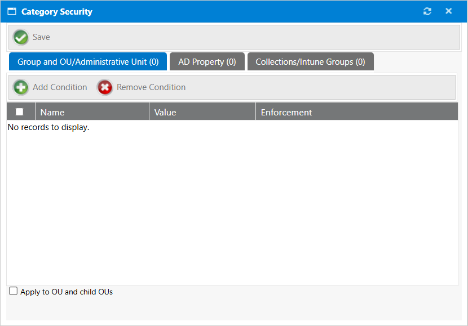
Task: Click the Remove Condition label
Action: [x=151, y=87]
